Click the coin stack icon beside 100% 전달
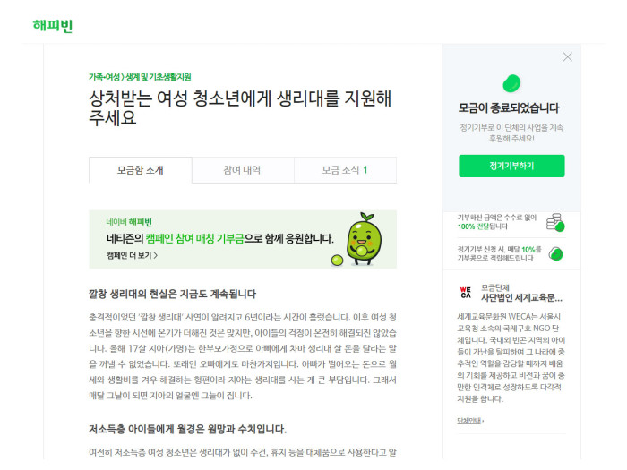The width and height of the screenshot is (627, 470). coord(555,222)
